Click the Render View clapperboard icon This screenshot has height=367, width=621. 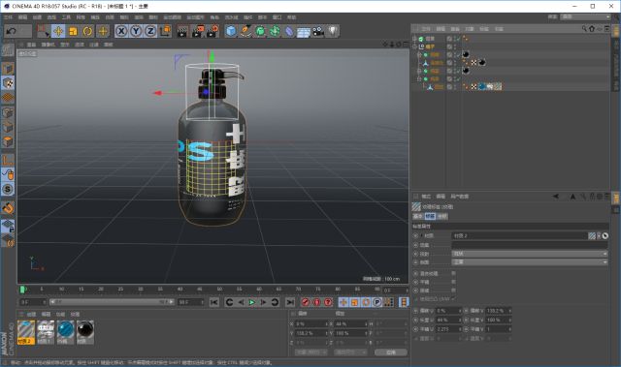tap(182, 31)
